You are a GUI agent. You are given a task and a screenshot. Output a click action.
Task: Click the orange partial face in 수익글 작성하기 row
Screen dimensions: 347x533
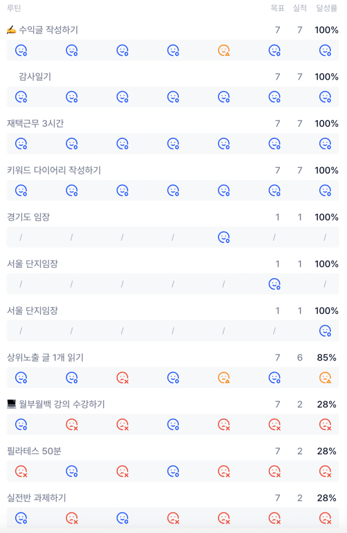point(223,50)
